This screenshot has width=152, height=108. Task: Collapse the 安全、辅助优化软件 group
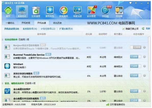(x=2, y=83)
